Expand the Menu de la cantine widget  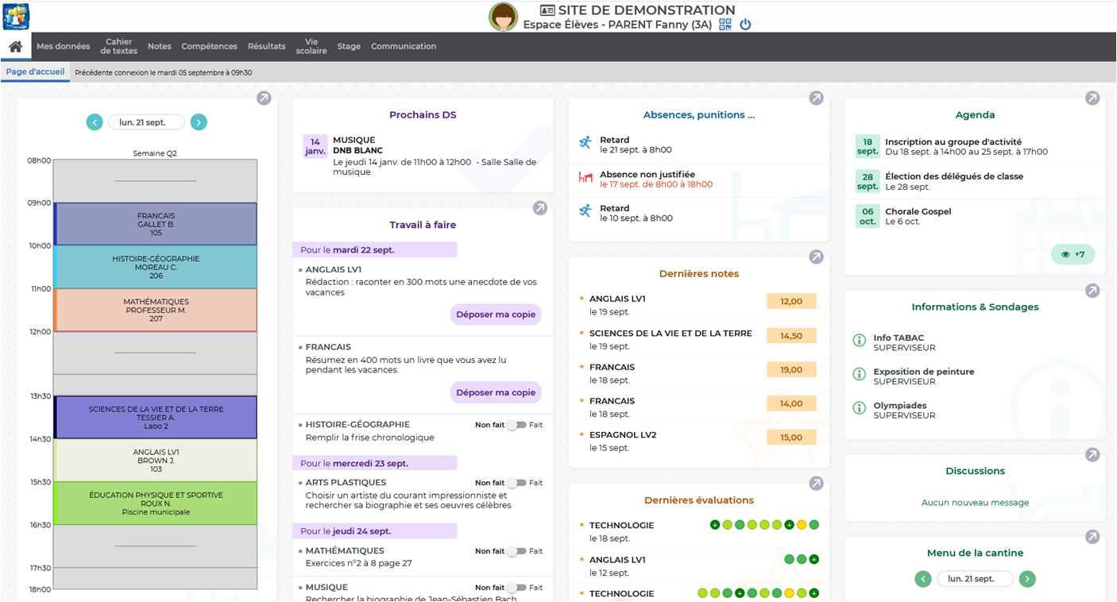coord(1092,537)
